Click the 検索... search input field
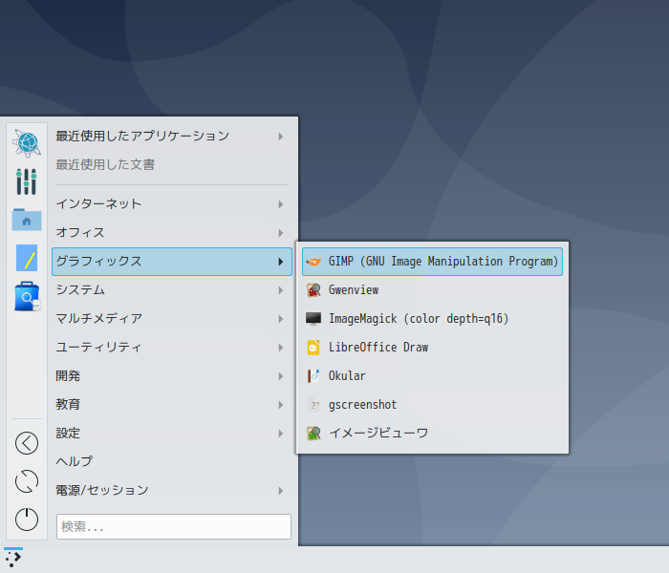The height and width of the screenshot is (573, 669). coord(174,526)
